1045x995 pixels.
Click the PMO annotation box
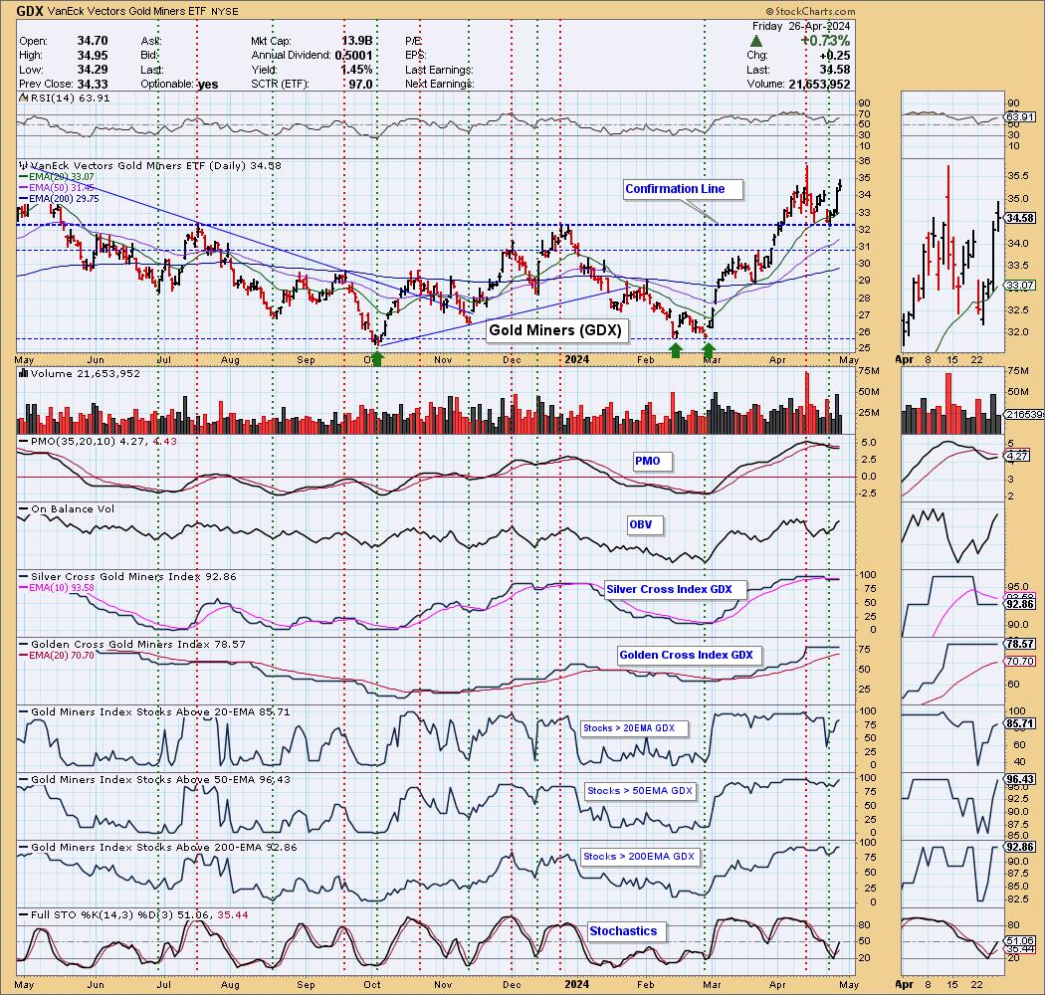tap(652, 461)
